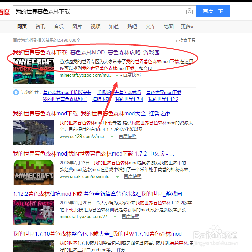Open 百度快照 for minecraft.yxzoo.com/mu... result
The image size is (252, 252).
(132, 75)
